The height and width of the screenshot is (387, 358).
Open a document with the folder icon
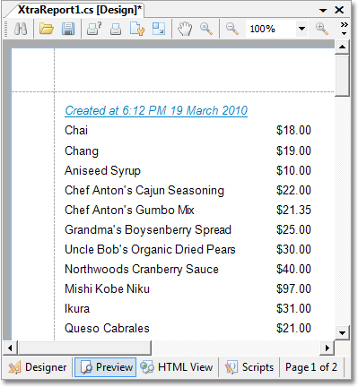pos(47,29)
